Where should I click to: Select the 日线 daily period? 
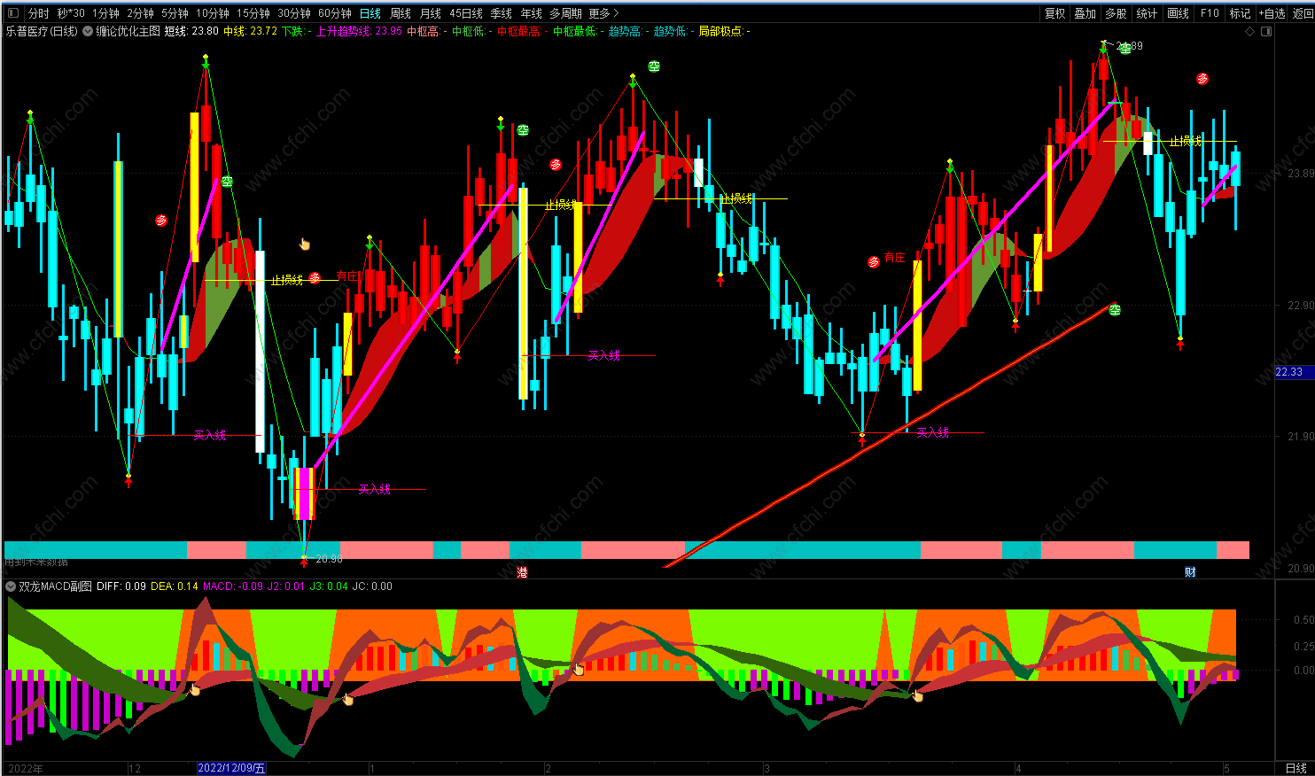tap(370, 13)
